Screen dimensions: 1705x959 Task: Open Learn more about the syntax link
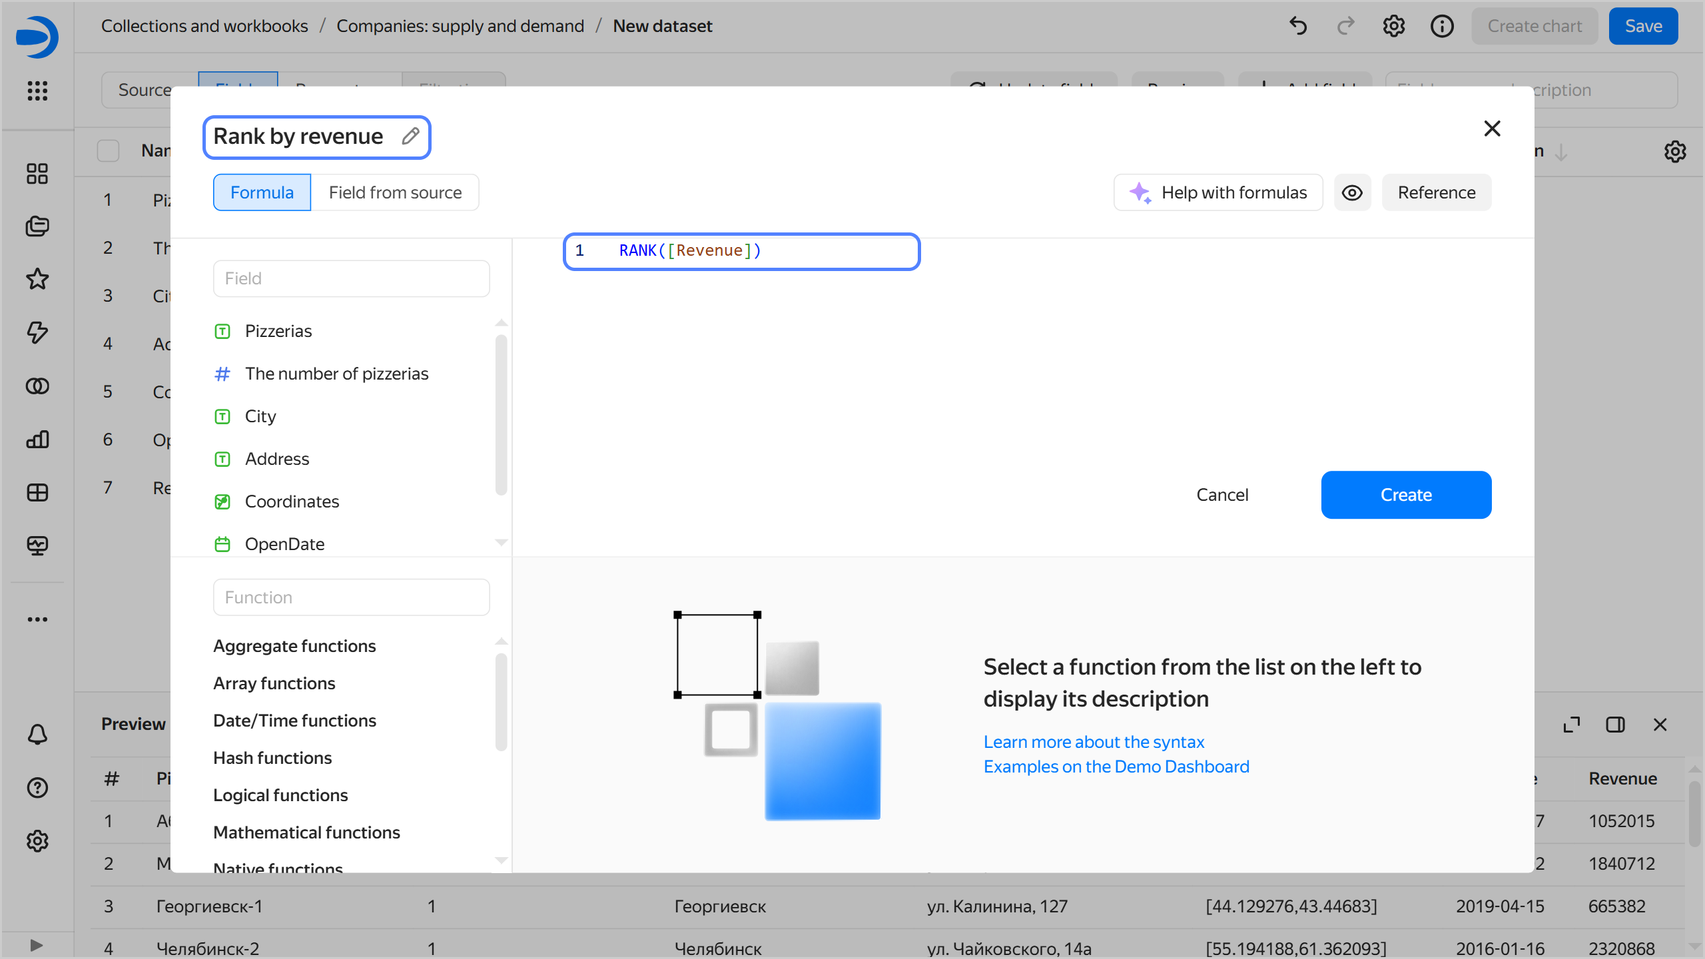(x=1094, y=742)
